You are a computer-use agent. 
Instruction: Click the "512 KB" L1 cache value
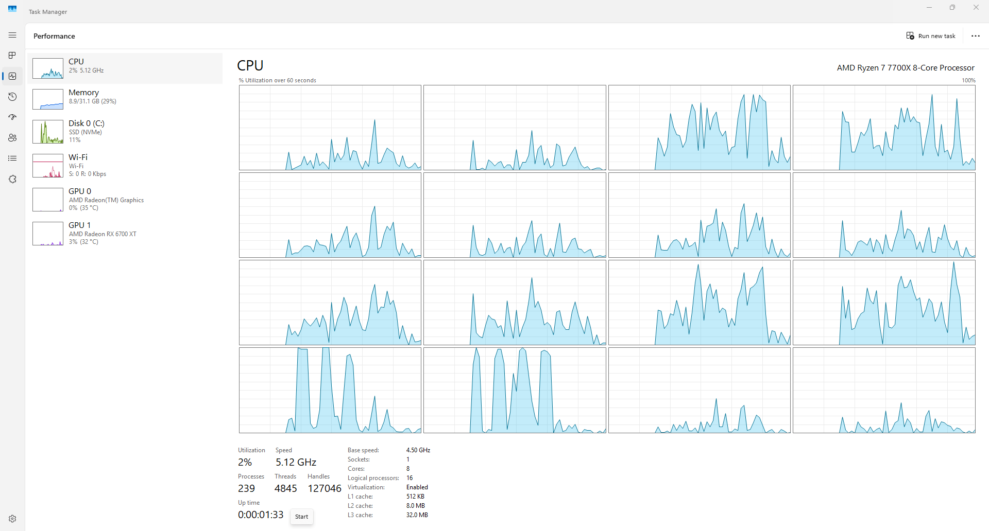(415, 497)
